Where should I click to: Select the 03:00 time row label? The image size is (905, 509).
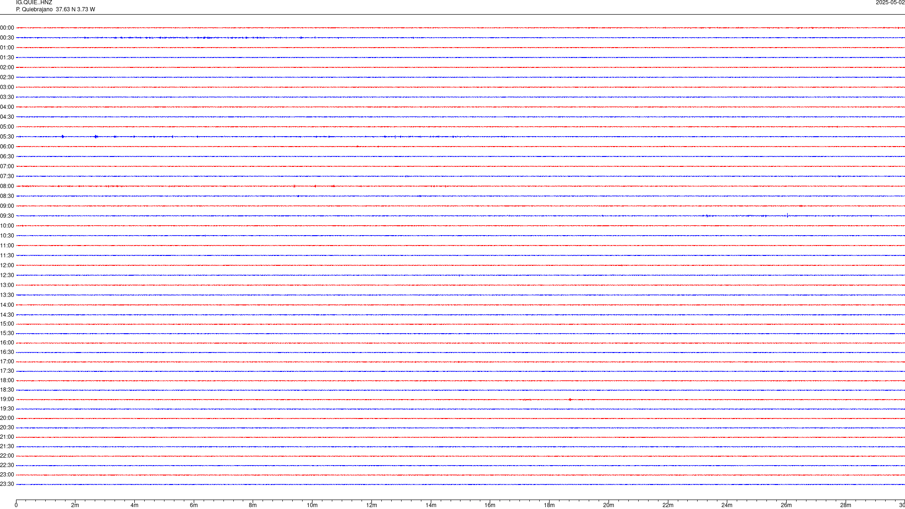tap(7, 87)
